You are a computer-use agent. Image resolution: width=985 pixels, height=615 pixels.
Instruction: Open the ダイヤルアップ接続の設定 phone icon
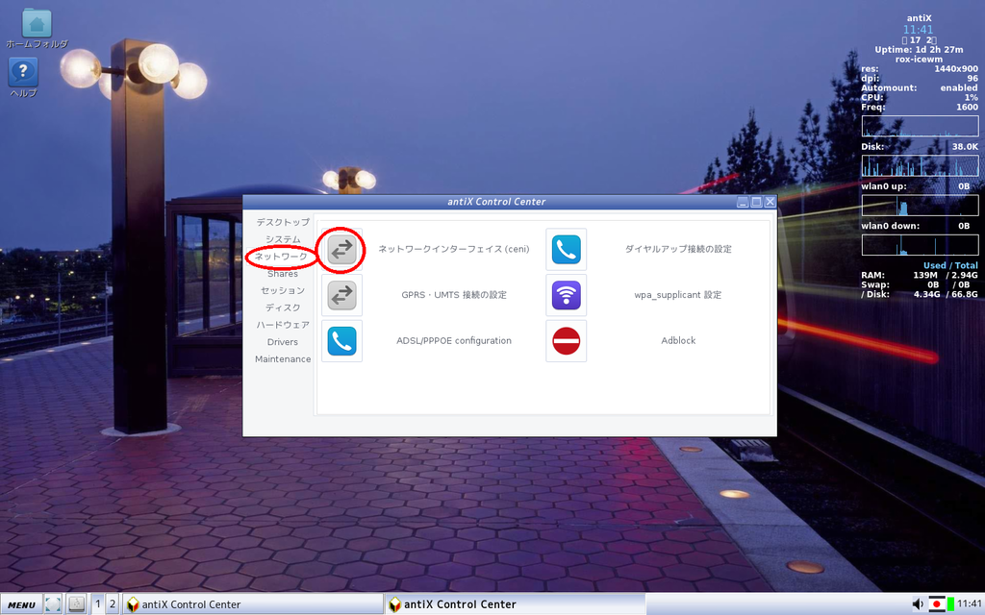566,249
